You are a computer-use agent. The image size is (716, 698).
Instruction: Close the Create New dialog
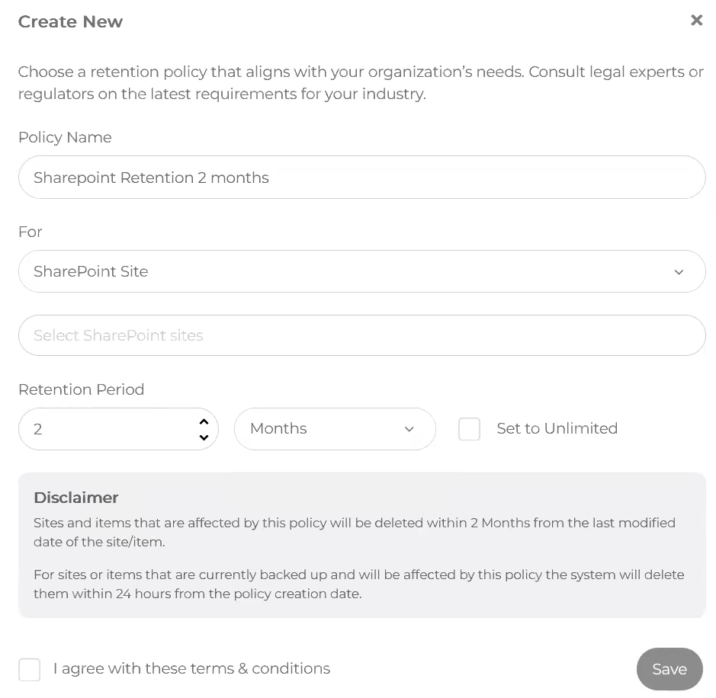point(696,21)
